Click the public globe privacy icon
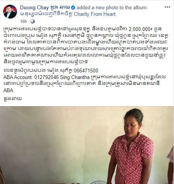The height and width of the screenshot is (184, 174). pos(33,21)
